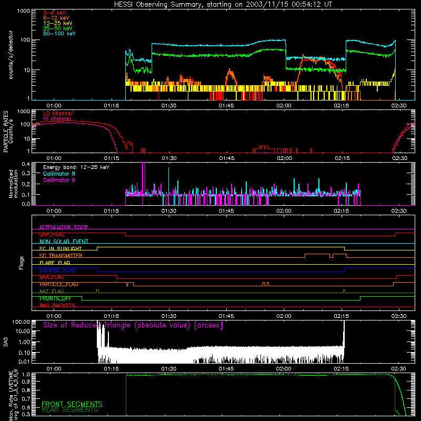Click the SC_TRANSMITTER flag label
The width and height of the screenshot is (421, 421).
pyautogui.click(x=61, y=256)
